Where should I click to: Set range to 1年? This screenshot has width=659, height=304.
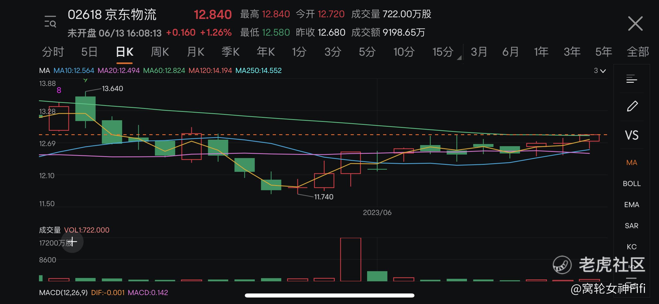[541, 52]
